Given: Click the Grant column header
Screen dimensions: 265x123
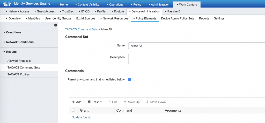Looking at the screenshot, I should (x=84, y=111).
